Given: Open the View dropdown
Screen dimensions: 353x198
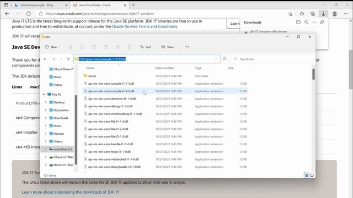Looking at the screenshot, I should [169, 47].
